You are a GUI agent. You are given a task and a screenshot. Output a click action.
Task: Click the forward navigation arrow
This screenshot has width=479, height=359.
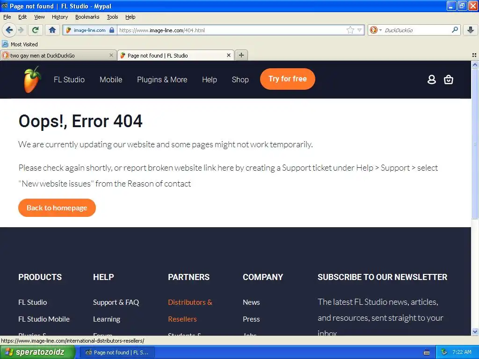tap(21, 30)
